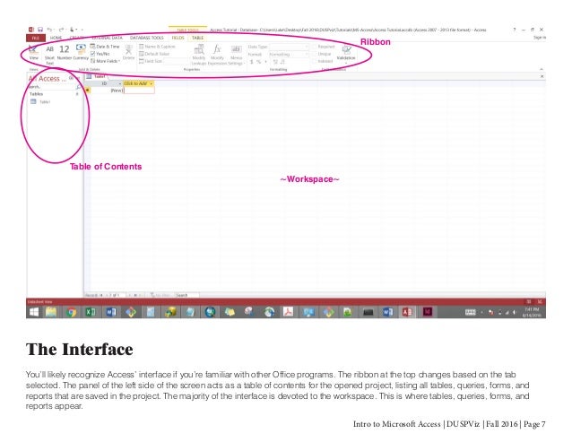Image resolution: width=572 pixels, height=442 pixels.
Task: Click Modify Lookups
Action: pos(199,55)
